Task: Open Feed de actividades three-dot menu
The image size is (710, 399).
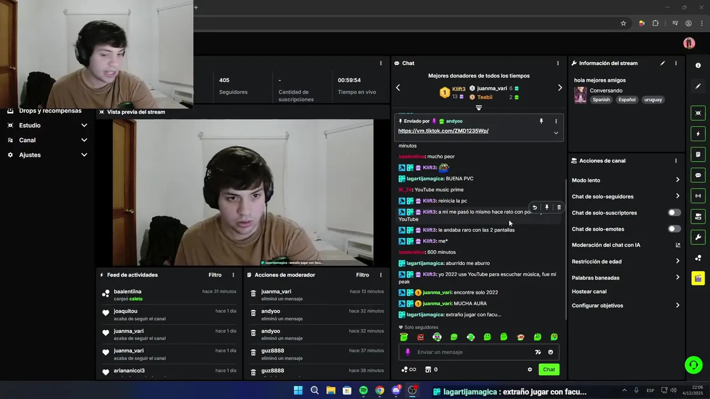Action: tap(233, 275)
